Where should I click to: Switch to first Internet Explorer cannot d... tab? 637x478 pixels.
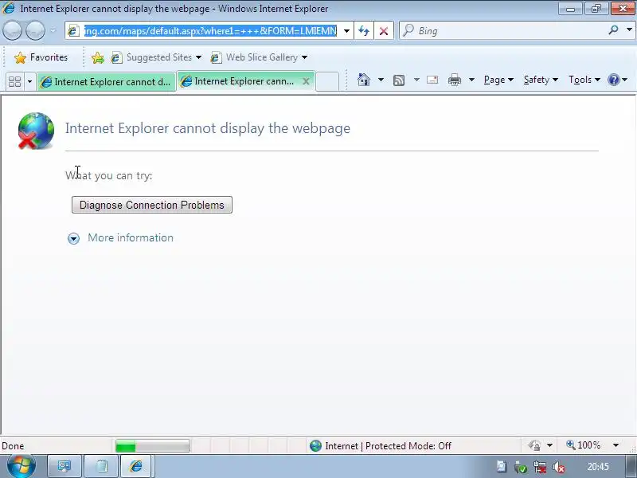pyautogui.click(x=106, y=82)
